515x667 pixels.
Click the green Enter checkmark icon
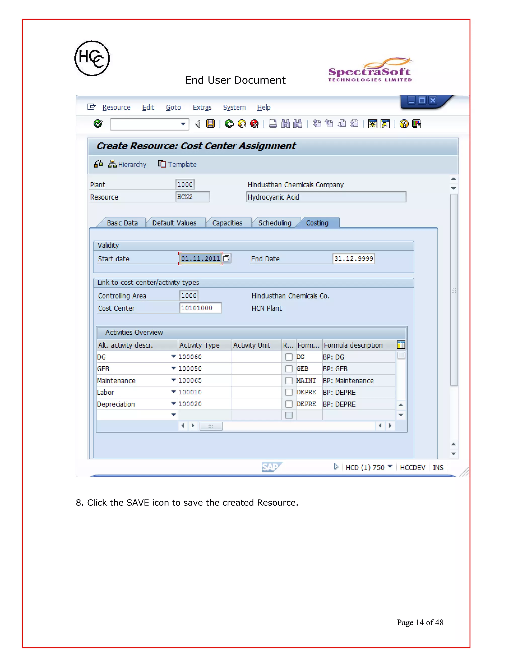point(98,124)
